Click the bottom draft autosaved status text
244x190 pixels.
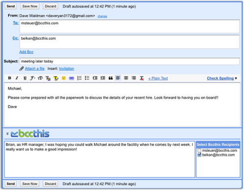click(x=99, y=184)
